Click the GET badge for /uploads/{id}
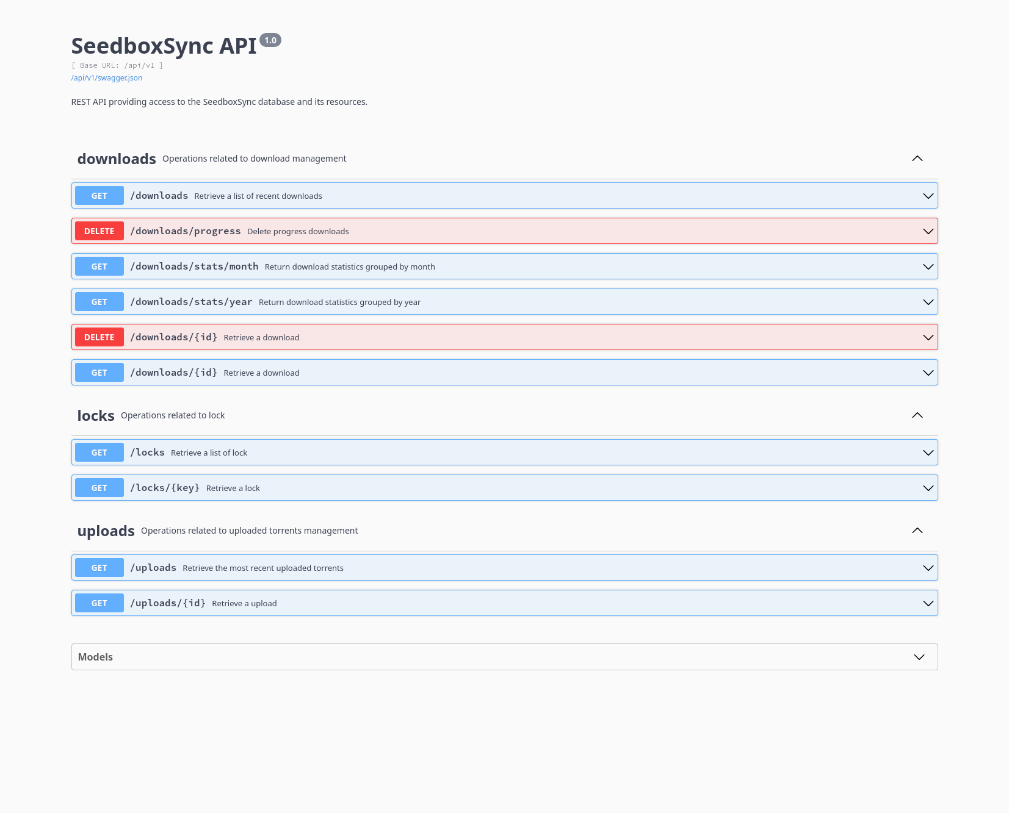 [x=99, y=603]
